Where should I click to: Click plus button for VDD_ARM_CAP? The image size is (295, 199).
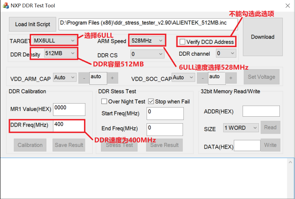click(112, 78)
